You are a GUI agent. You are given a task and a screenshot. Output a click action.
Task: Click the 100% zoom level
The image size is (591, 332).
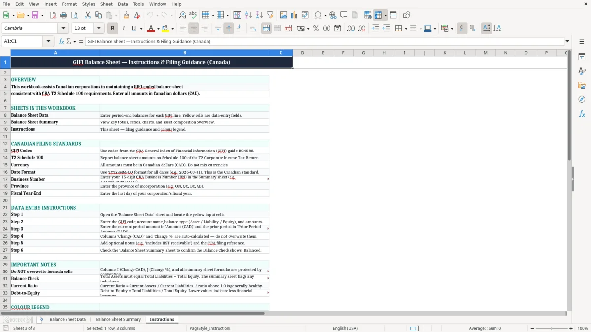[x=583, y=328]
